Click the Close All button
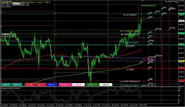The image size is (185, 107). [6, 85]
